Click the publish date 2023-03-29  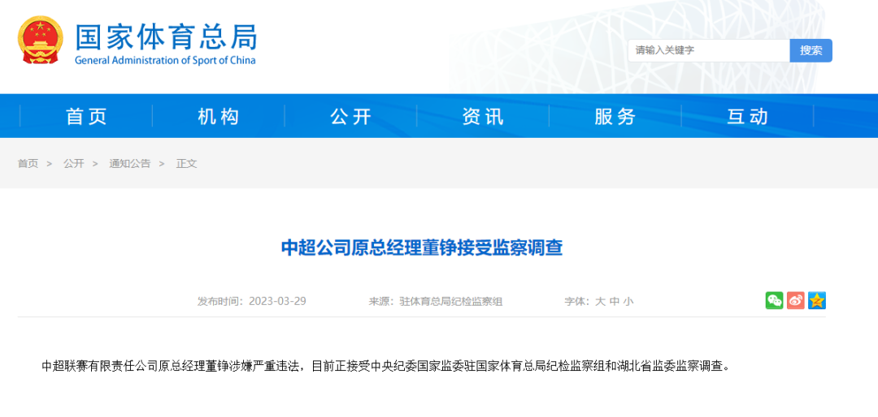click(x=277, y=301)
